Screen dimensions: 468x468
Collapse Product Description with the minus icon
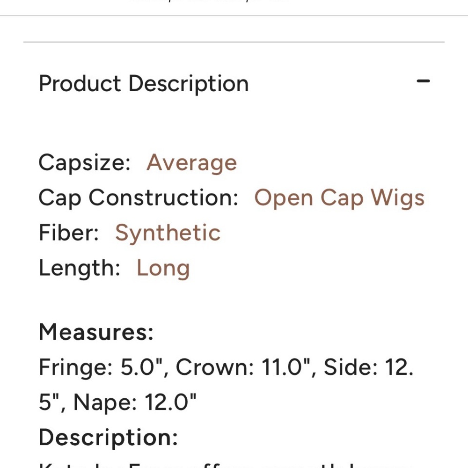tap(423, 81)
